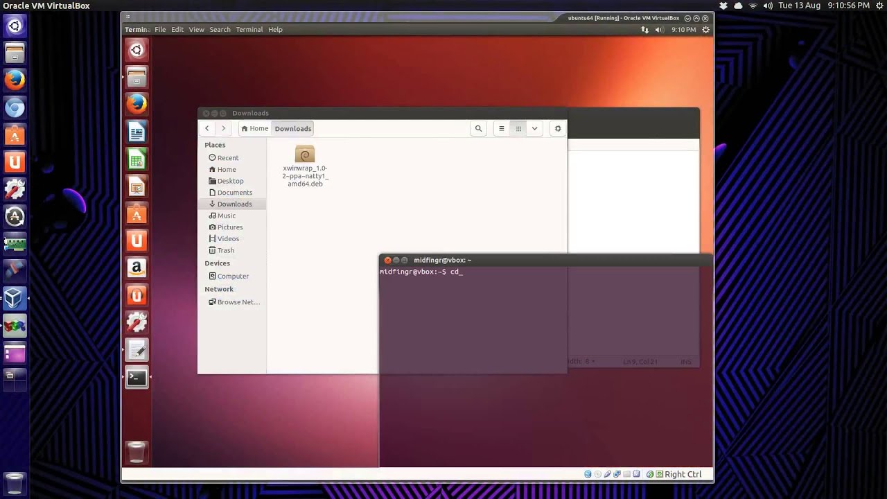Open LibreOffice Calc in the VM launcher
Screen dimensions: 887x499
137,159
